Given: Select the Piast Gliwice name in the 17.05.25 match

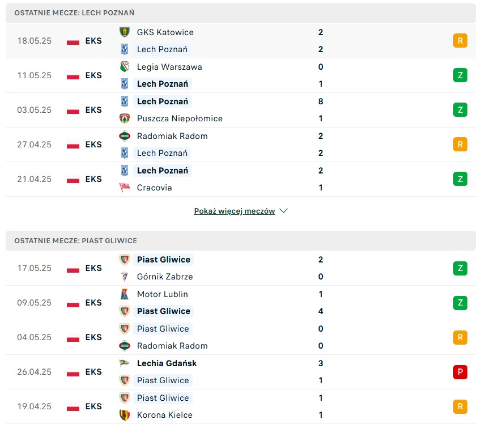Looking at the screenshot, I should click(164, 260).
